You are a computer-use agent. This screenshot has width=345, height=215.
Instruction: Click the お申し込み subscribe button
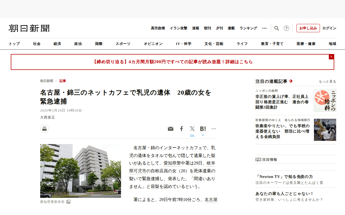308,28
